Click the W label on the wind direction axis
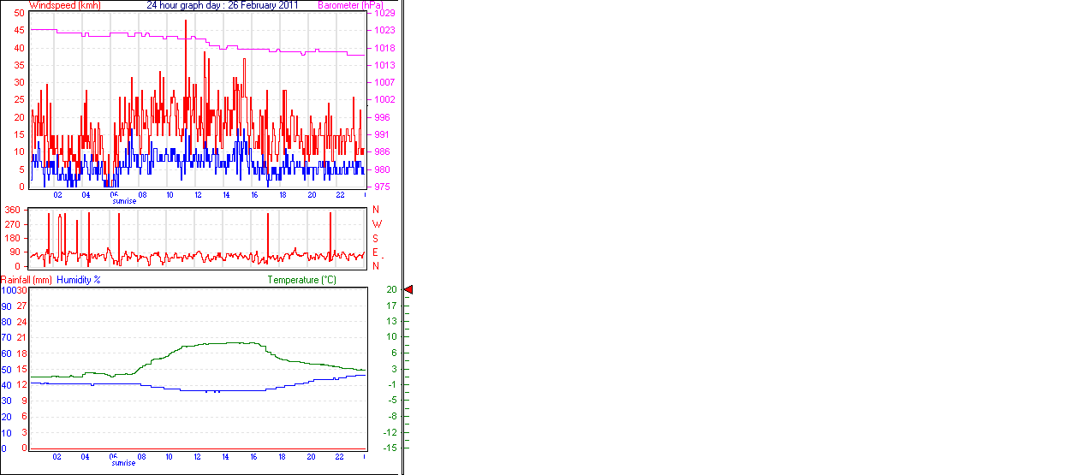Viewport: 1089px width, 475px height. click(x=376, y=224)
